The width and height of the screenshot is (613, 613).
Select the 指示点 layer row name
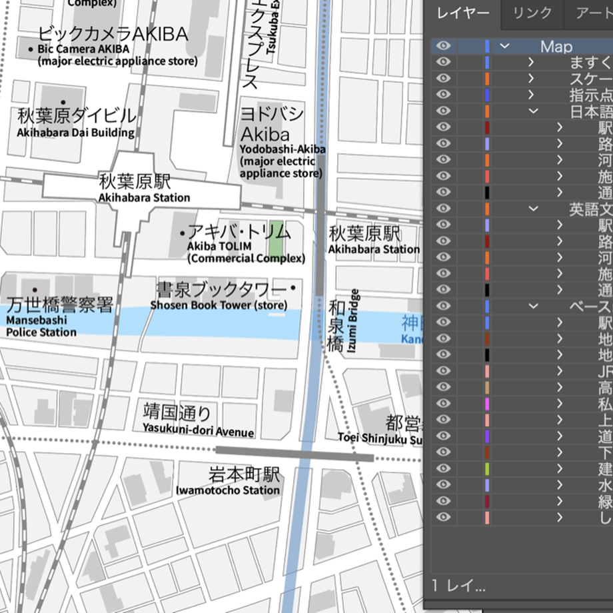pos(591,95)
